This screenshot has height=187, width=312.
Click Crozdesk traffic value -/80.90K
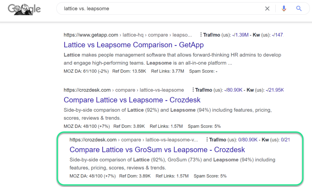[233, 90]
